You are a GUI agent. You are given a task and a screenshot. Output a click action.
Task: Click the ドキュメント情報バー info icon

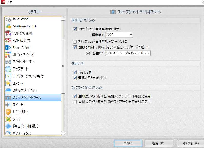8,126
